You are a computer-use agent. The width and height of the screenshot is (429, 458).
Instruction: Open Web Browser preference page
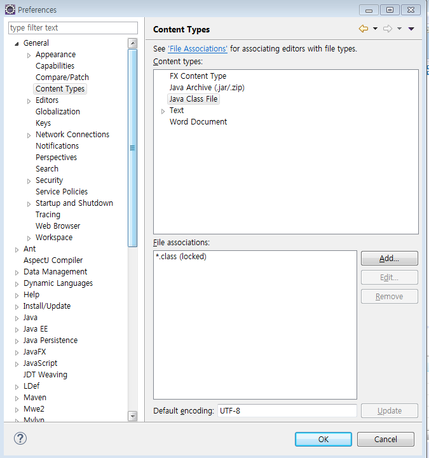pyautogui.click(x=58, y=226)
